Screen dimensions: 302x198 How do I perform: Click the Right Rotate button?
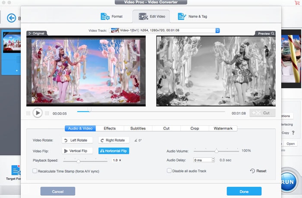click(x=113, y=140)
